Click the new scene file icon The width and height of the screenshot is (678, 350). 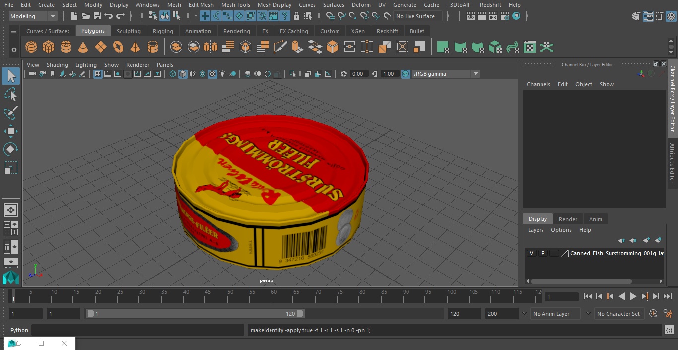point(74,16)
